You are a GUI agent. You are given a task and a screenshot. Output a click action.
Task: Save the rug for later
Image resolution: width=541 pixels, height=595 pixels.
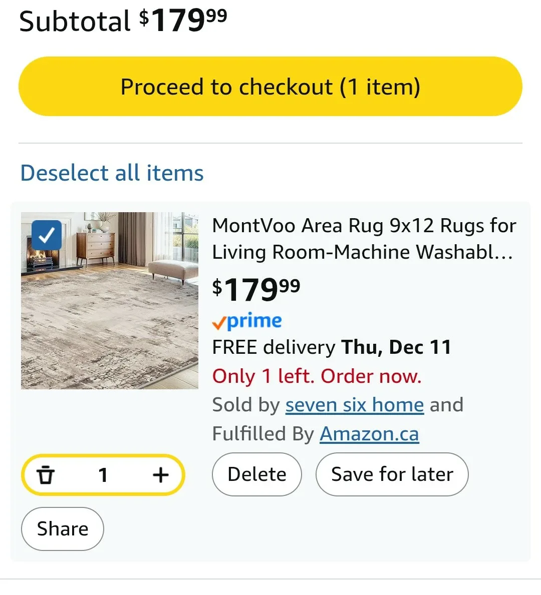[392, 474]
